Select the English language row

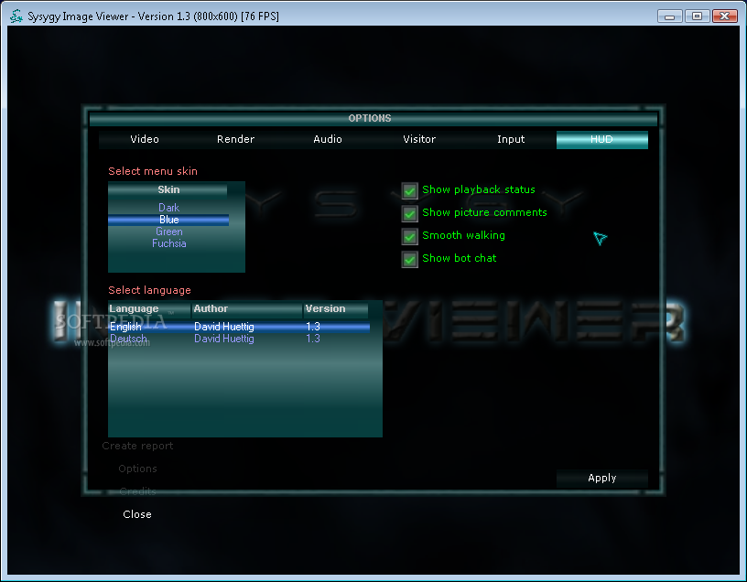239,327
